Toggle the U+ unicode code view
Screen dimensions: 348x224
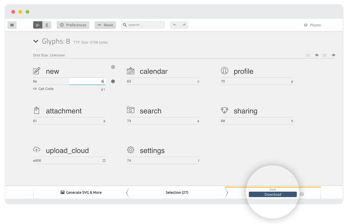tap(38, 25)
